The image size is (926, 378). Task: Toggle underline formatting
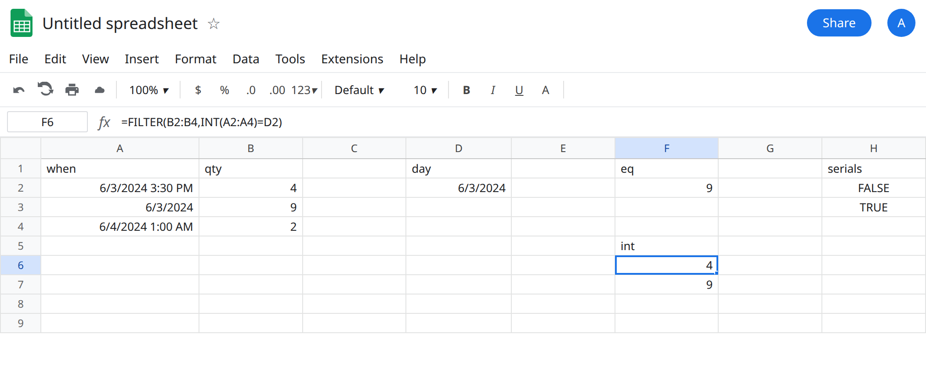click(519, 91)
